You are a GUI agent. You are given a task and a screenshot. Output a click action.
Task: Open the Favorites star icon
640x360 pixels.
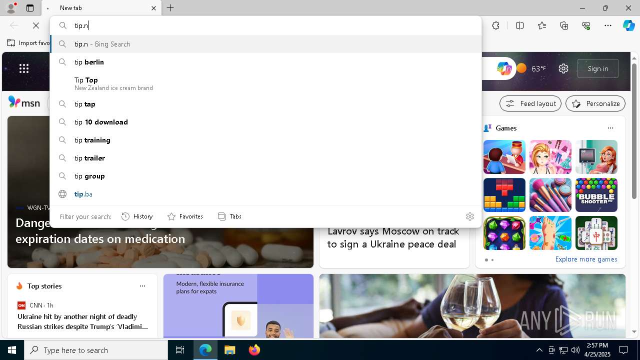coord(542,25)
